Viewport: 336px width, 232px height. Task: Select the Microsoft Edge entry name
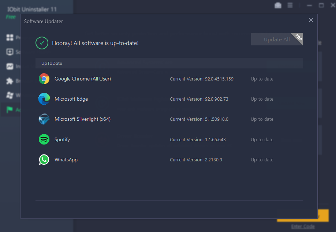(71, 99)
